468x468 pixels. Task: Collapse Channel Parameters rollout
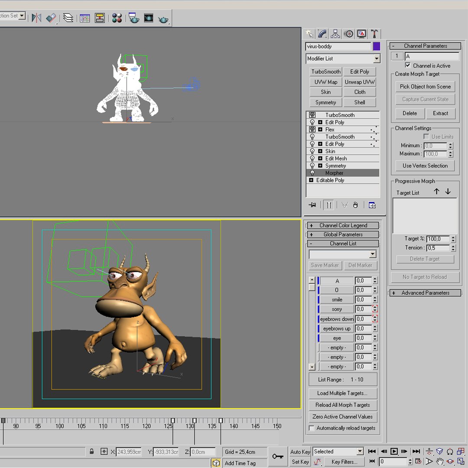(426, 45)
